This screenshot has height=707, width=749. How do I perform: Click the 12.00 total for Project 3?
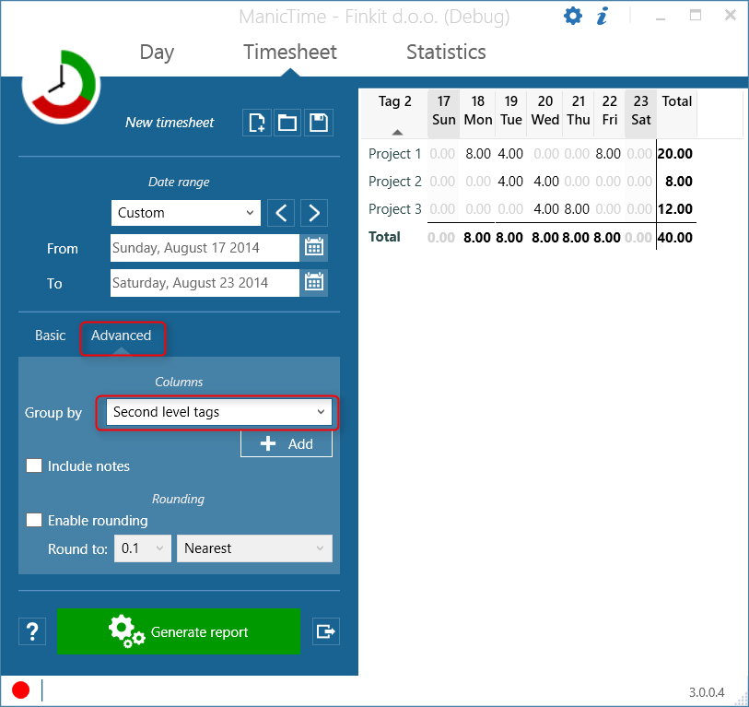click(675, 209)
